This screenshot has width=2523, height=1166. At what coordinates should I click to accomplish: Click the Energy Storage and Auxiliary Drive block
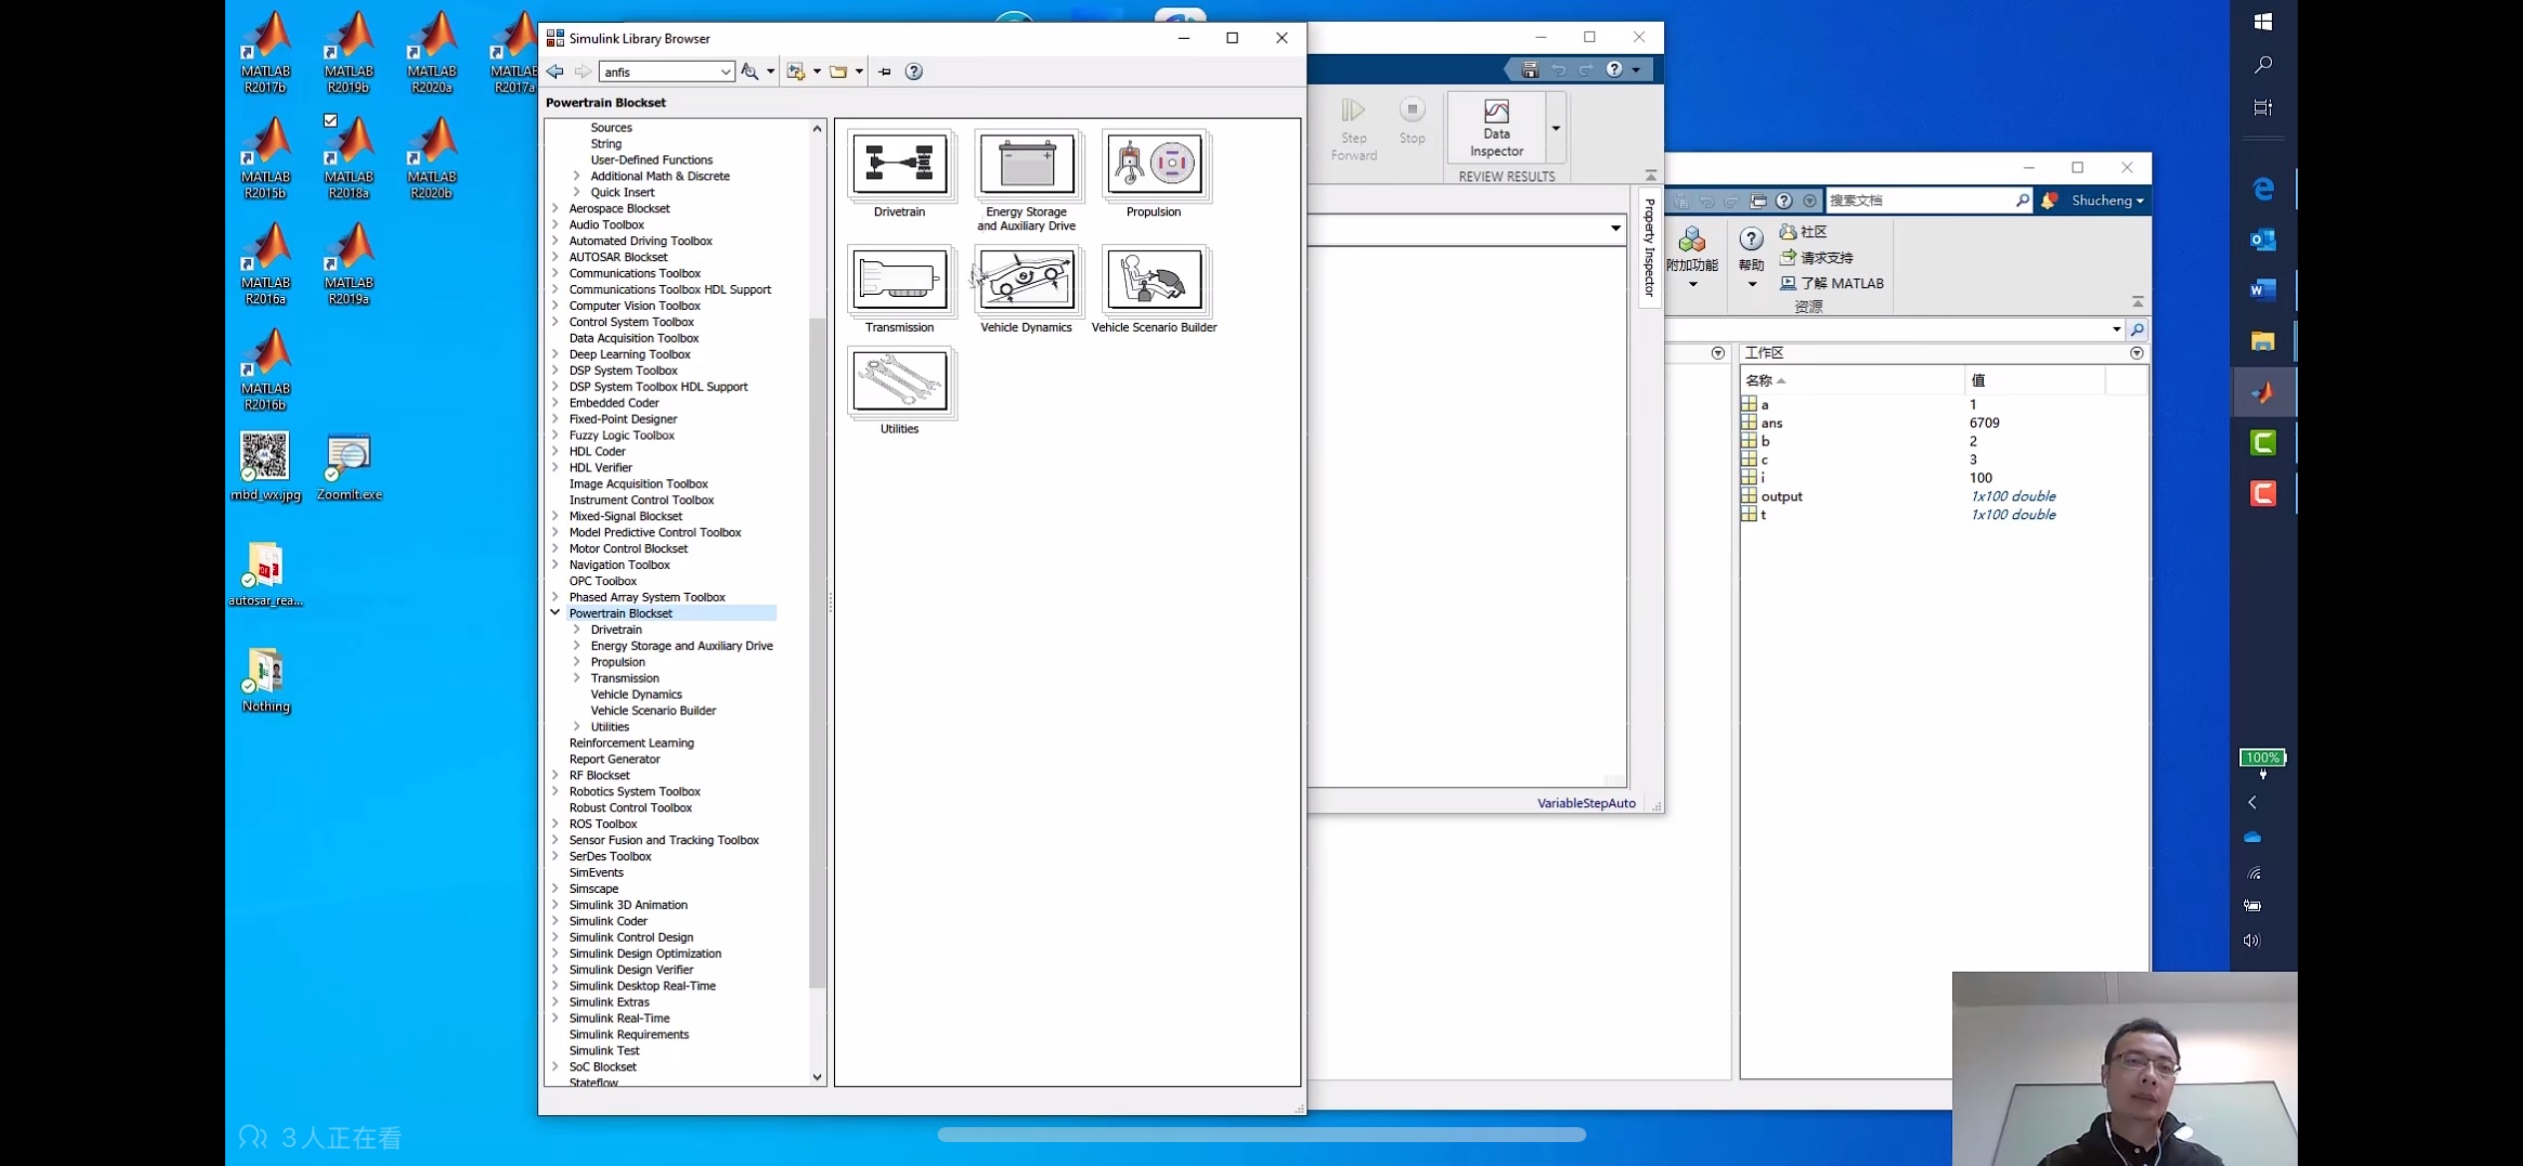pyautogui.click(x=1026, y=164)
